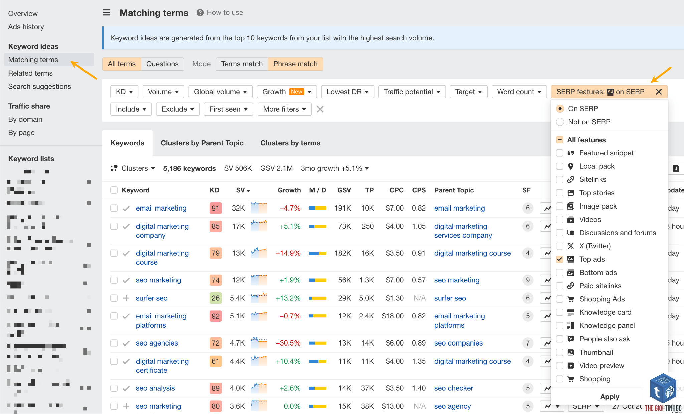Click the Shopping Ads cart icon

coord(571,299)
